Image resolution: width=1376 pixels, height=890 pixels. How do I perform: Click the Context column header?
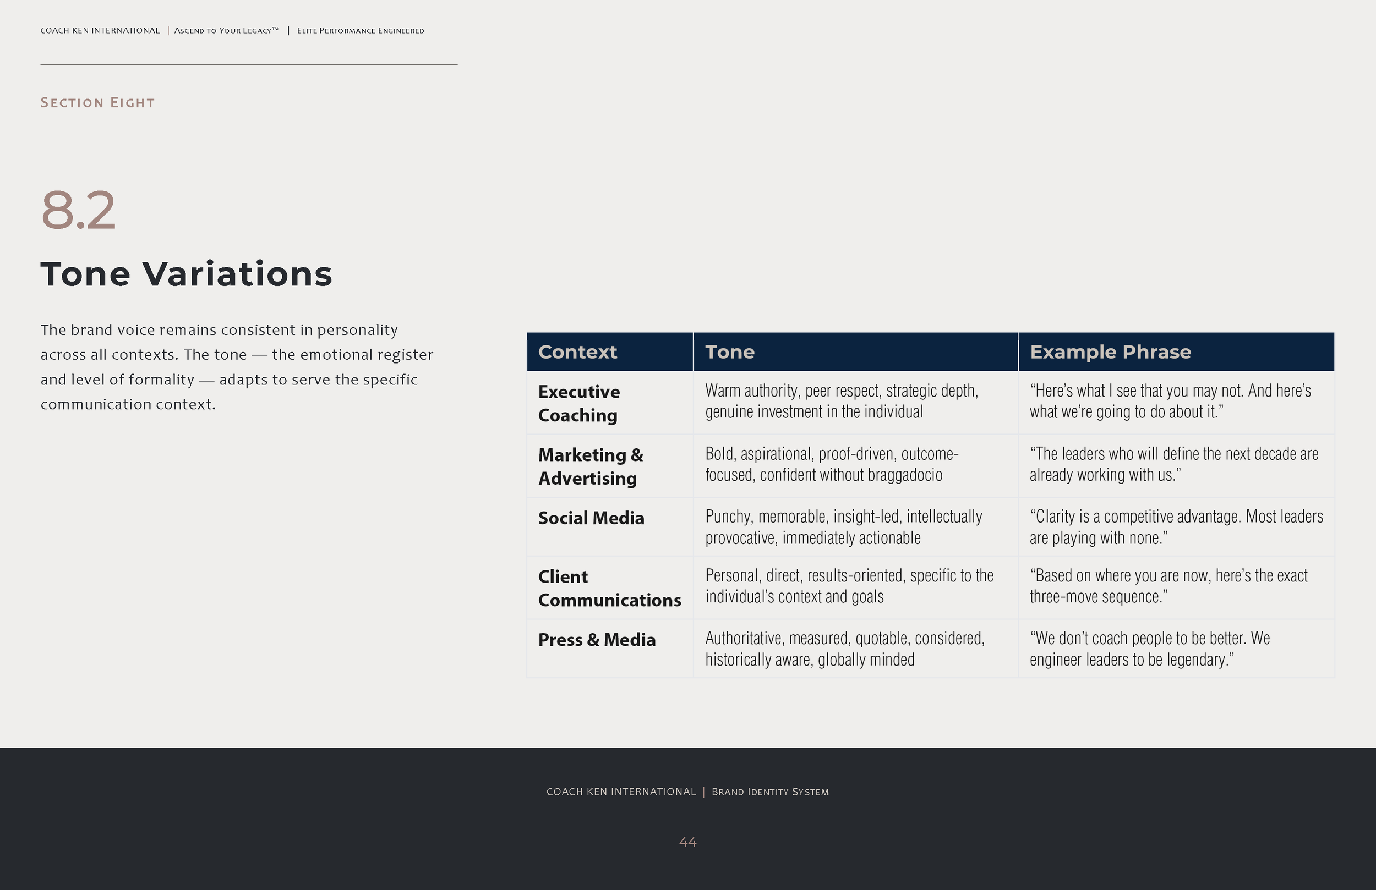(x=577, y=352)
